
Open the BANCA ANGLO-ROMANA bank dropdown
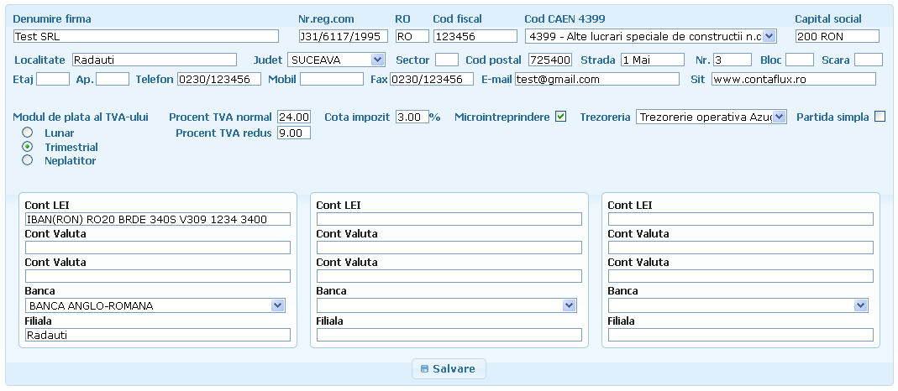click(x=155, y=305)
